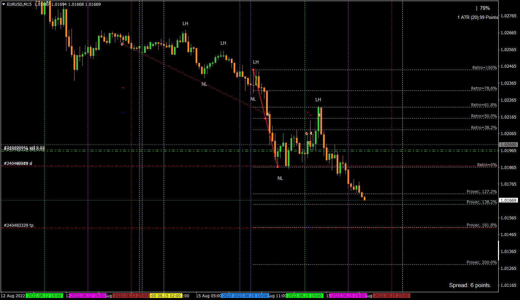Select the magenta 2022.08.15 19:00 time marker
This screenshot has width=520, height=300.
[348, 296]
